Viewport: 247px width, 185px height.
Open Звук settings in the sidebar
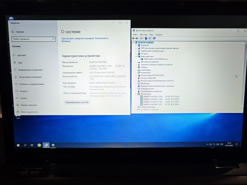click(20, 63)
